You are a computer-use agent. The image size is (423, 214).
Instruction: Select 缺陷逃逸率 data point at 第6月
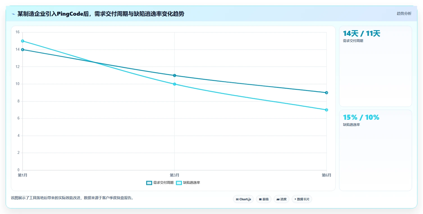[x=326, y=110]
